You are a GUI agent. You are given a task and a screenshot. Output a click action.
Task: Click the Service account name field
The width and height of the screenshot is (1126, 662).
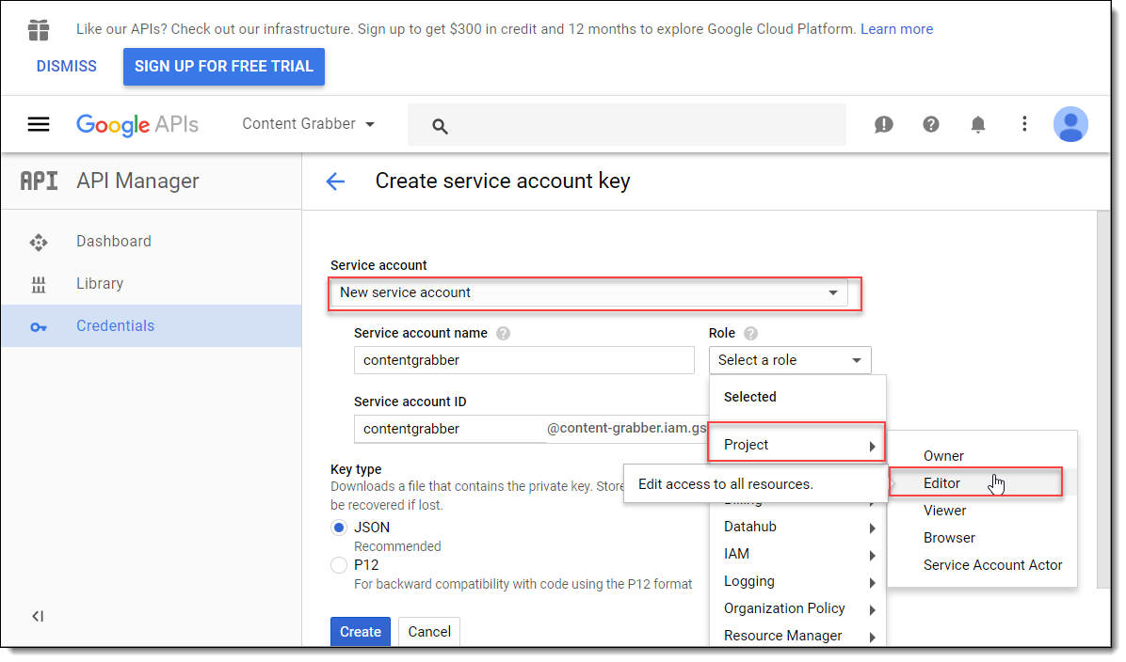coord(524,360)
